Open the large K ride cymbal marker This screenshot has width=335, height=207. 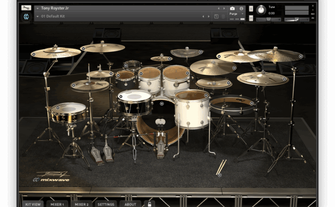click(234, 68)
